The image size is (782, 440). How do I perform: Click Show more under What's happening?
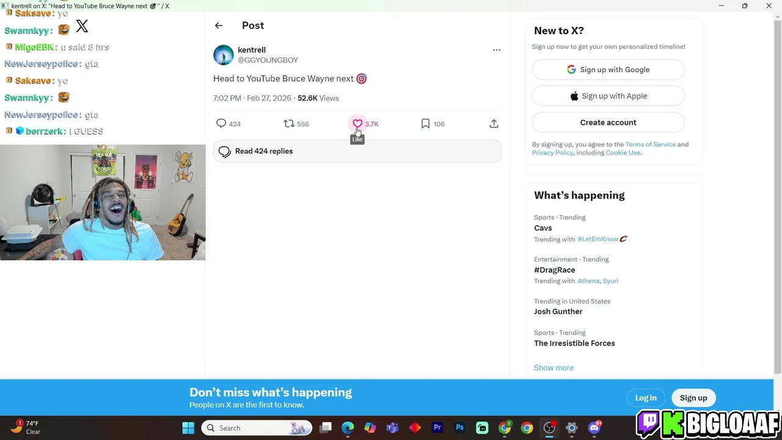coord(554,367)
